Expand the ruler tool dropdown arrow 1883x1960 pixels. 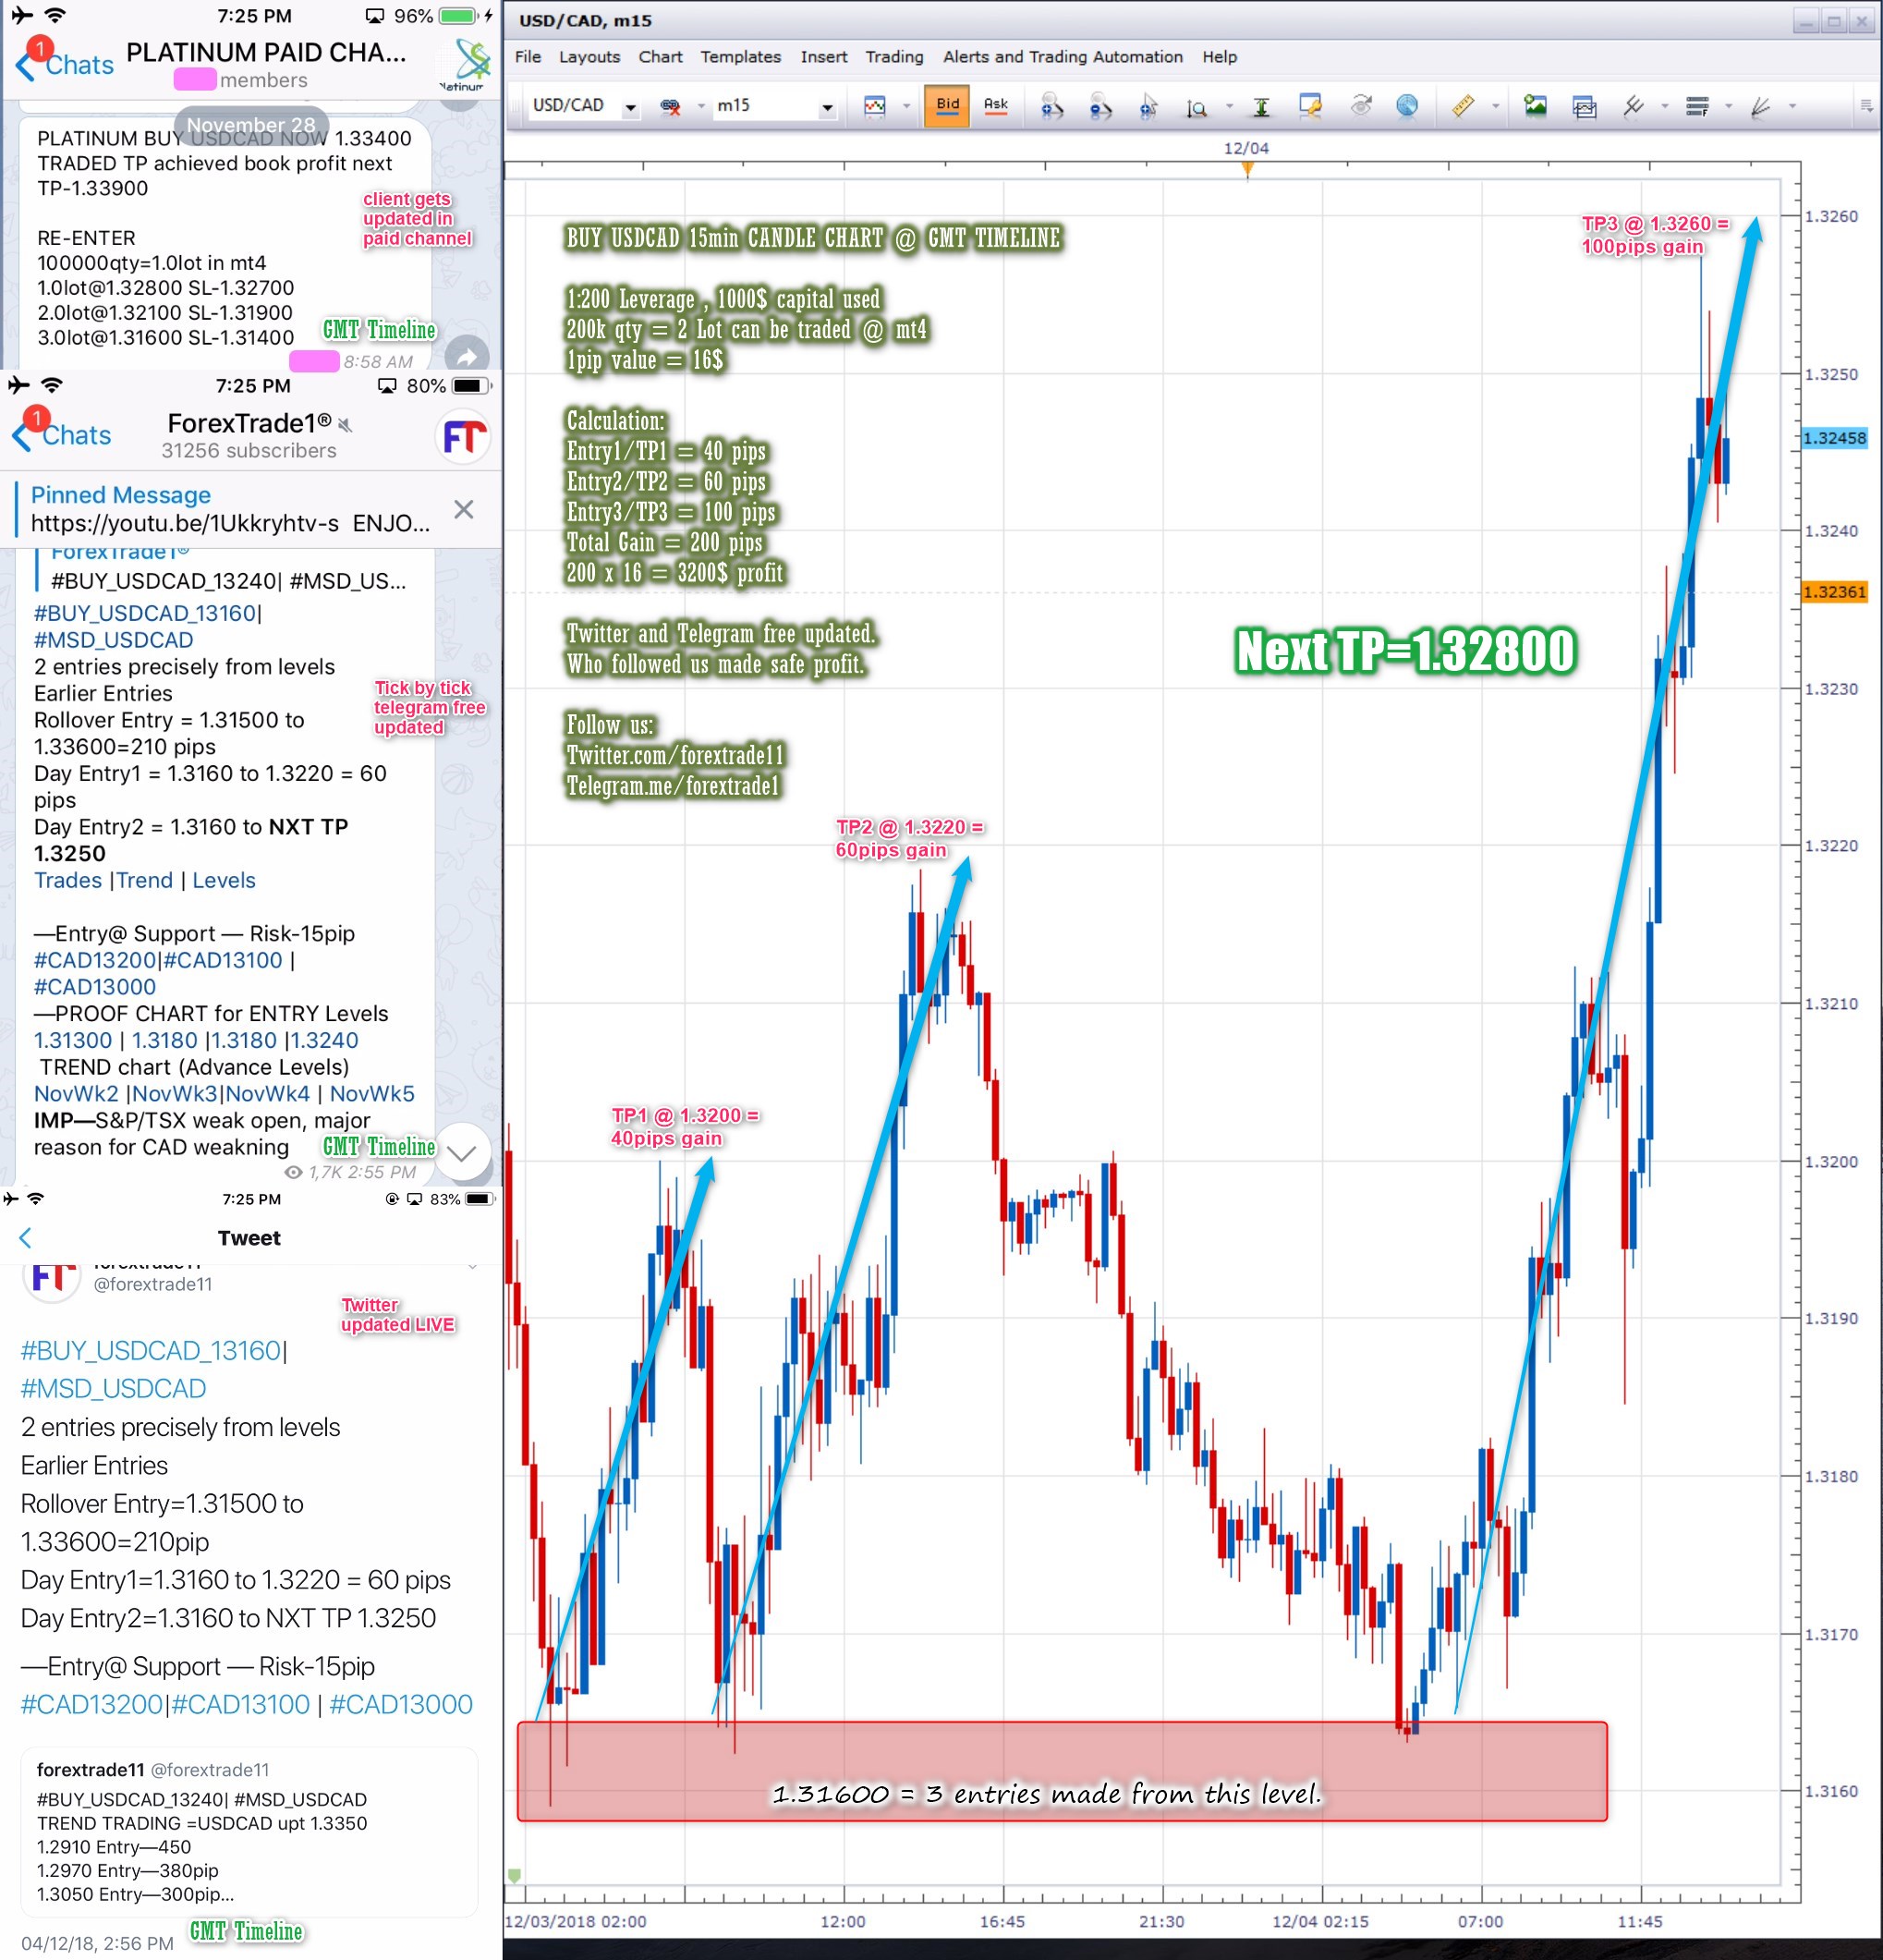click(x=1494, y=106)
